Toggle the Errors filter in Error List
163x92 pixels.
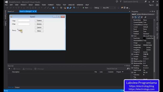point(17,69)
